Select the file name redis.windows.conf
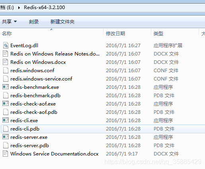The image size is (205, 169). click(32, 71)
